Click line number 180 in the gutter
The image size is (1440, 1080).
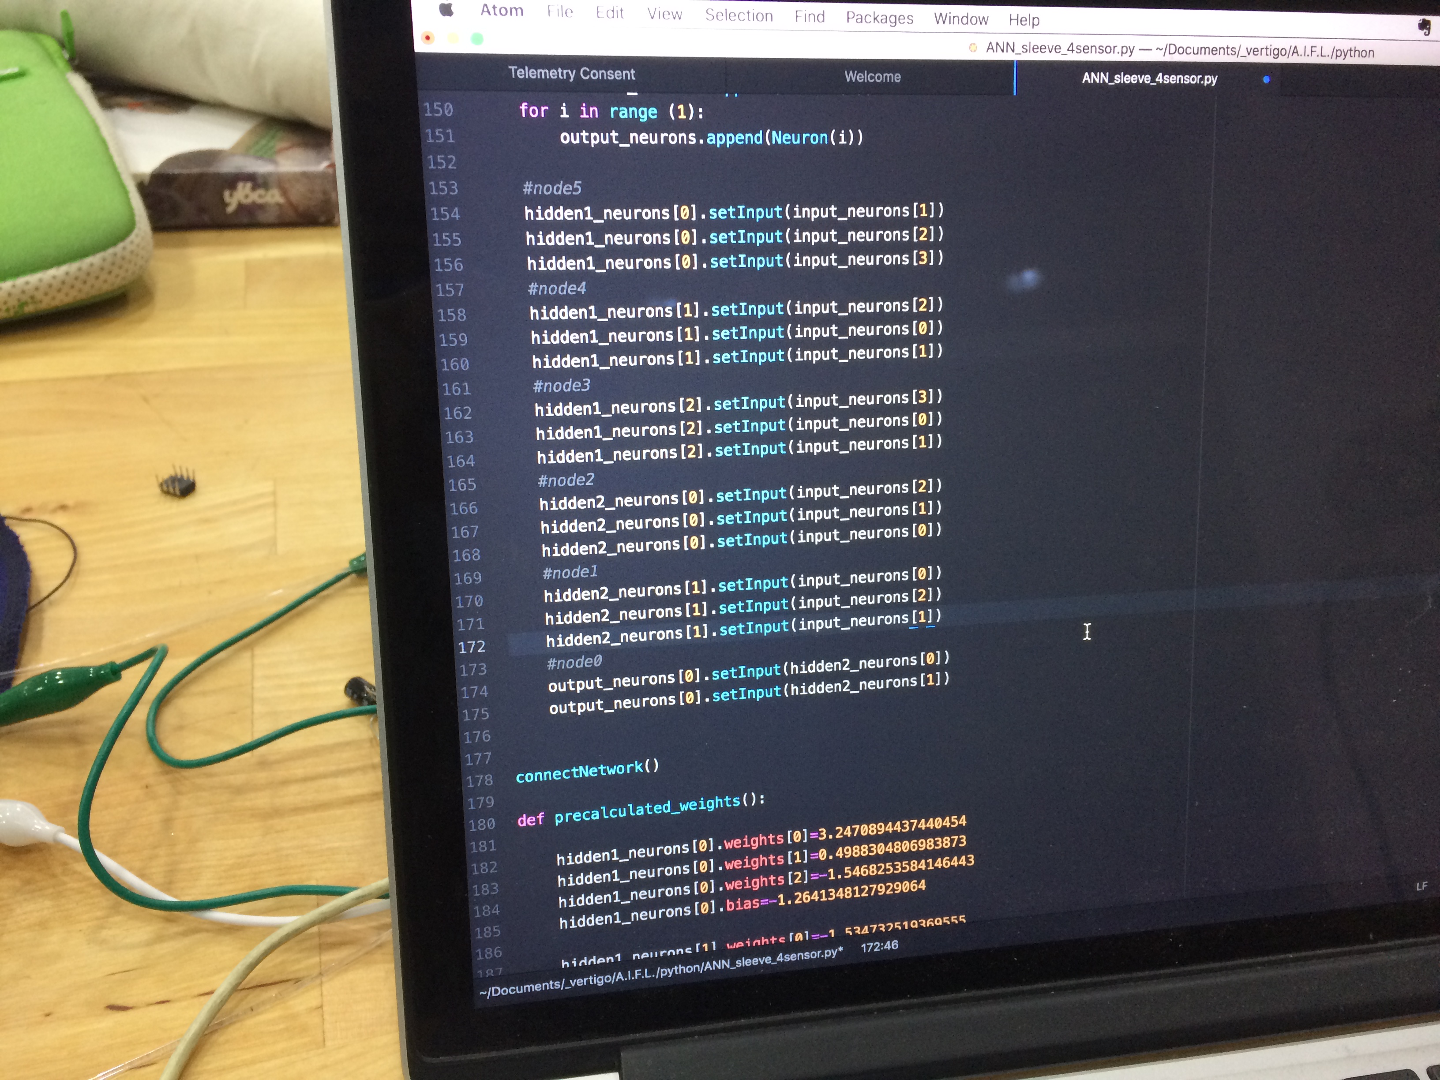click(x=482, y=825)
